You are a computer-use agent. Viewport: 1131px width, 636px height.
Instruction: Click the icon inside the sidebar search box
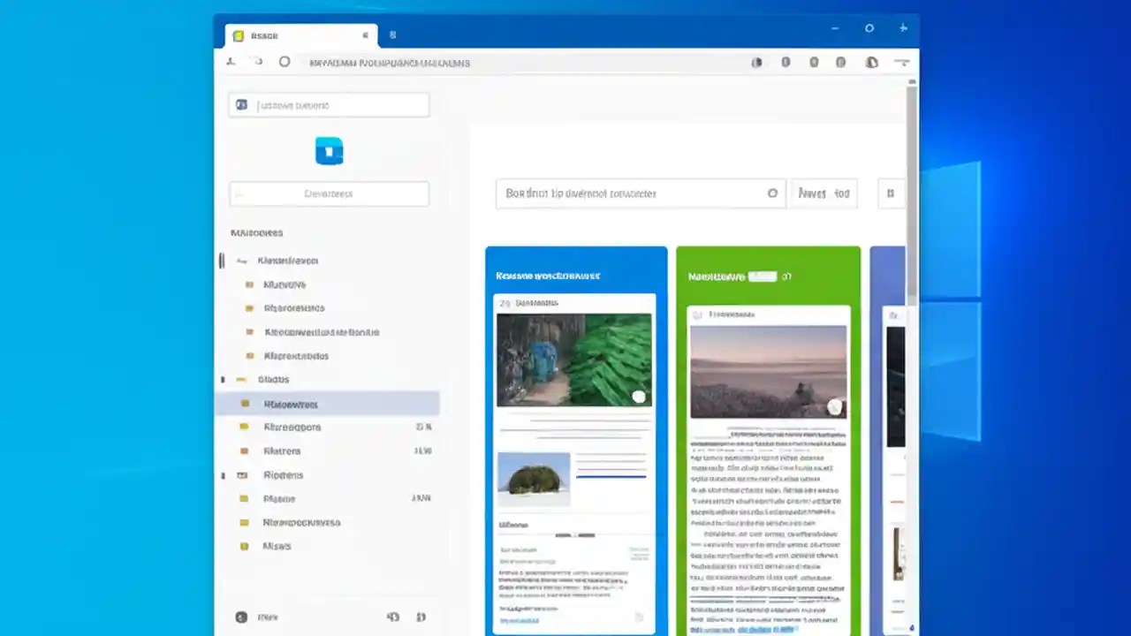point(241,104)
